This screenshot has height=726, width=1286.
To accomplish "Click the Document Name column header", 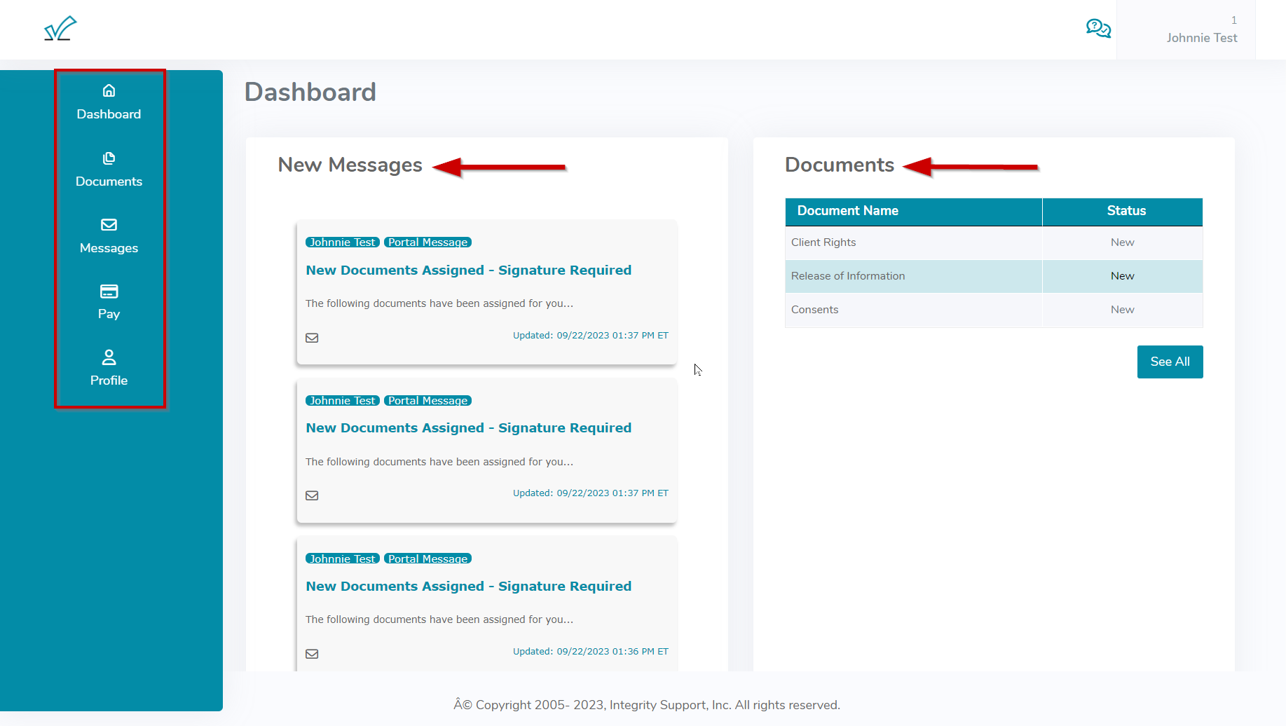I will 847,211.
